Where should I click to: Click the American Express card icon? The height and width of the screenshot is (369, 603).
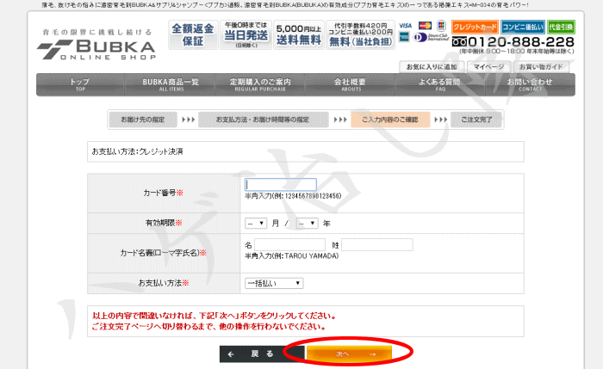point(404,37)
